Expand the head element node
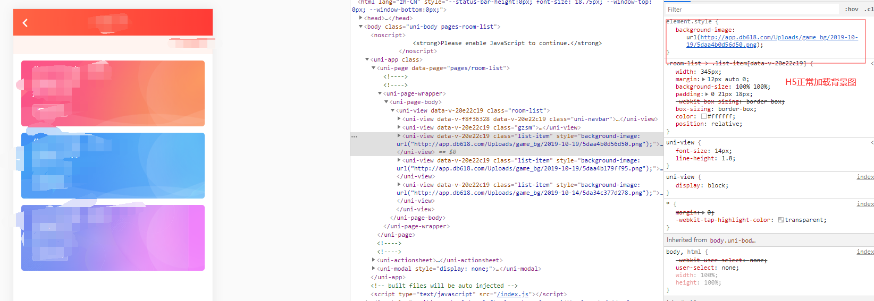The image size is (874, 301). [361, 18]
